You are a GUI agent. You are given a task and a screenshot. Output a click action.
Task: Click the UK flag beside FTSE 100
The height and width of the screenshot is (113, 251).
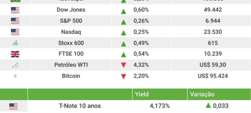click(15, 54)
